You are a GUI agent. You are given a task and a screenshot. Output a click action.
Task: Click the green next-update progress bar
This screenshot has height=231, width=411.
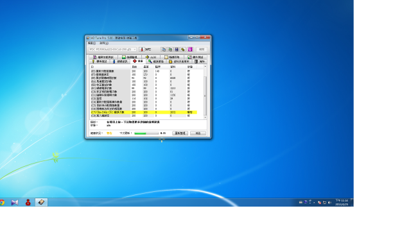pyautogui.click(x=146, y=133)
